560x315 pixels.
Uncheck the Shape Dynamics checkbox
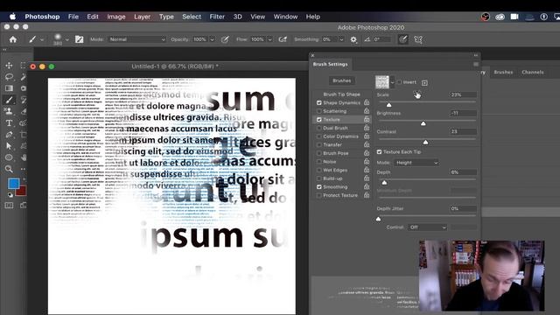coord(318,103)
